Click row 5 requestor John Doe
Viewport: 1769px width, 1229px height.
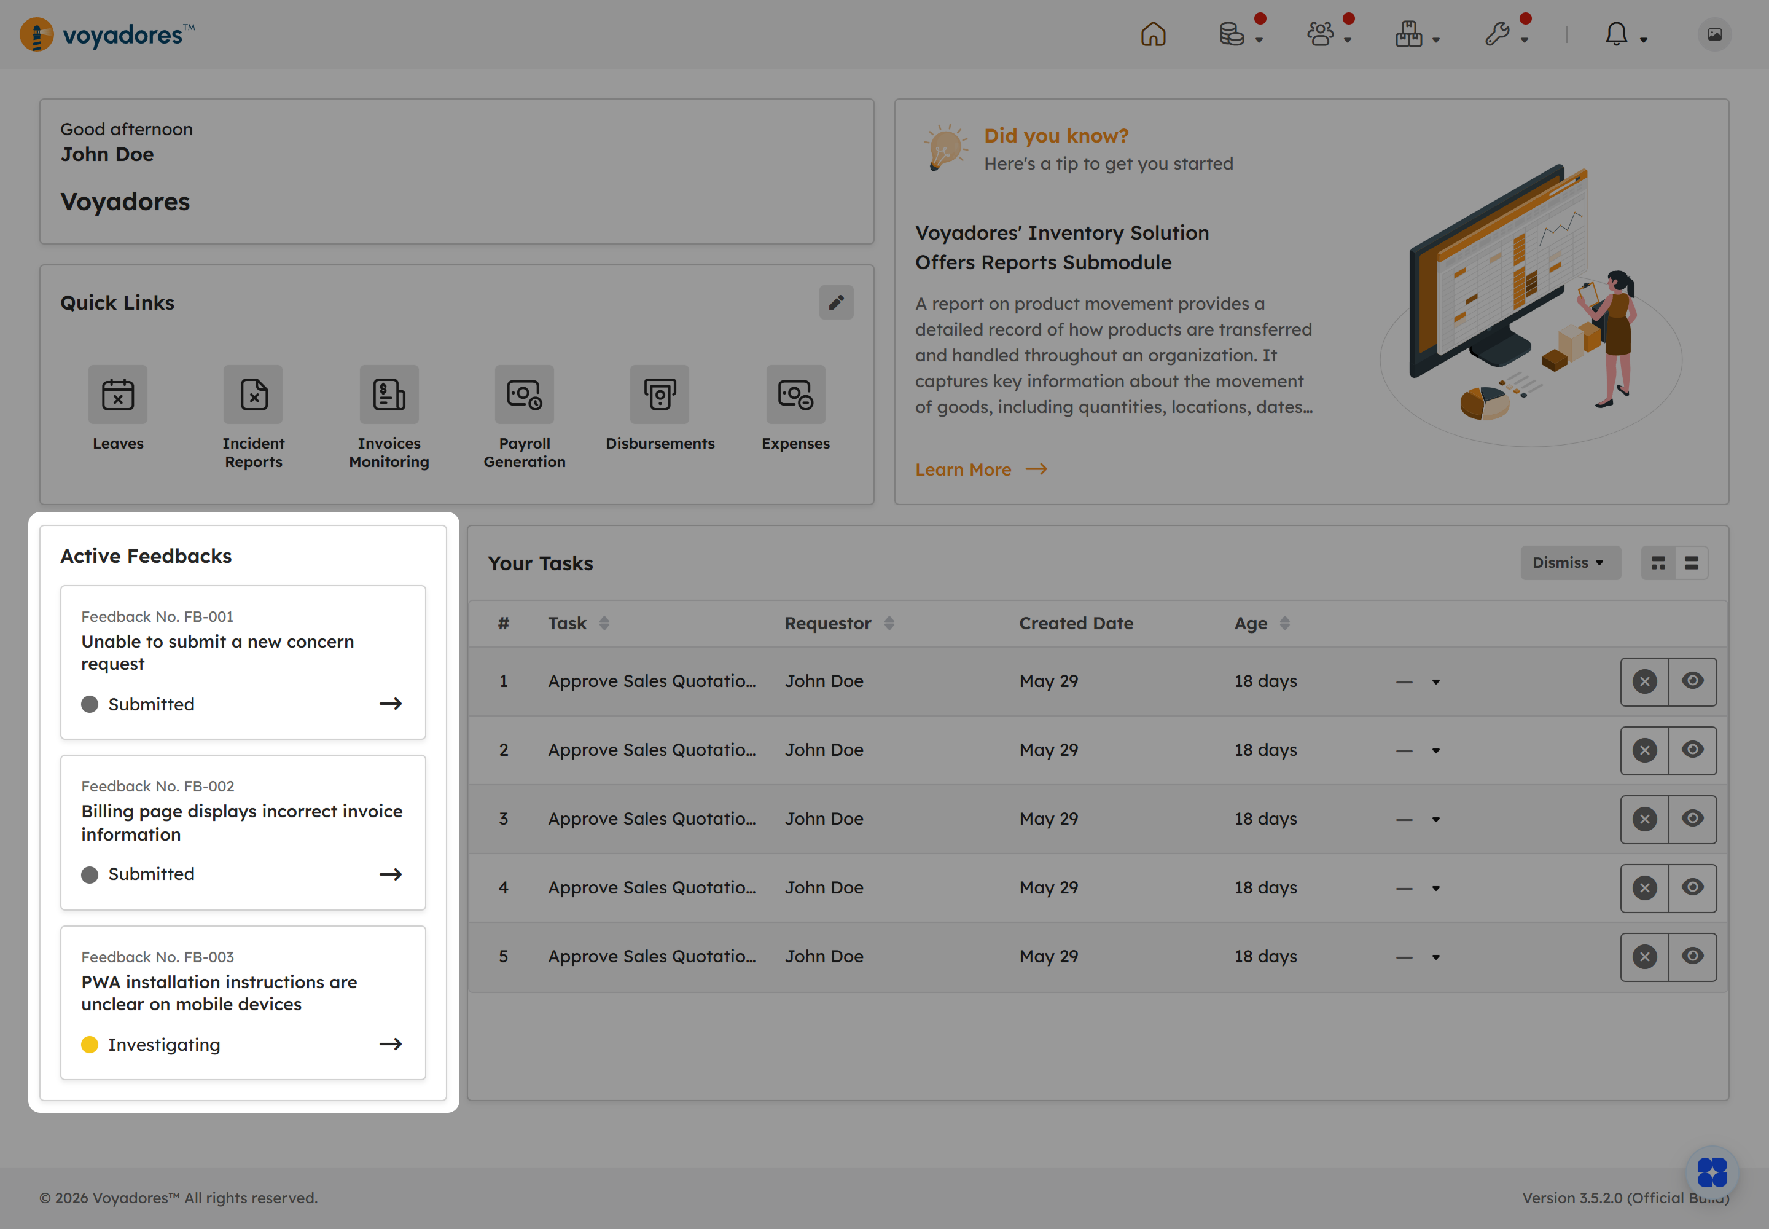[x=824, y=956]
